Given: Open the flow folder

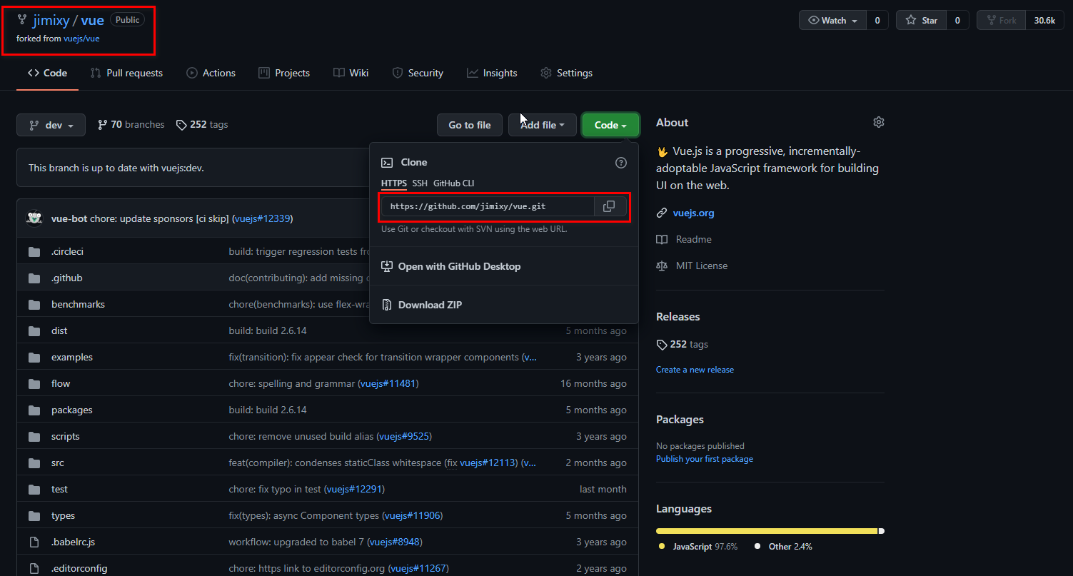Looking at the screenshot, I should [61, 383].
